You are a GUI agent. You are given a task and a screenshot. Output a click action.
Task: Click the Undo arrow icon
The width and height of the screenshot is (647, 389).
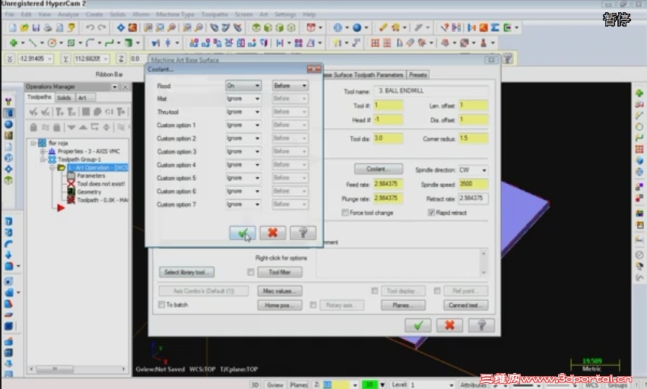coord(90,27)
